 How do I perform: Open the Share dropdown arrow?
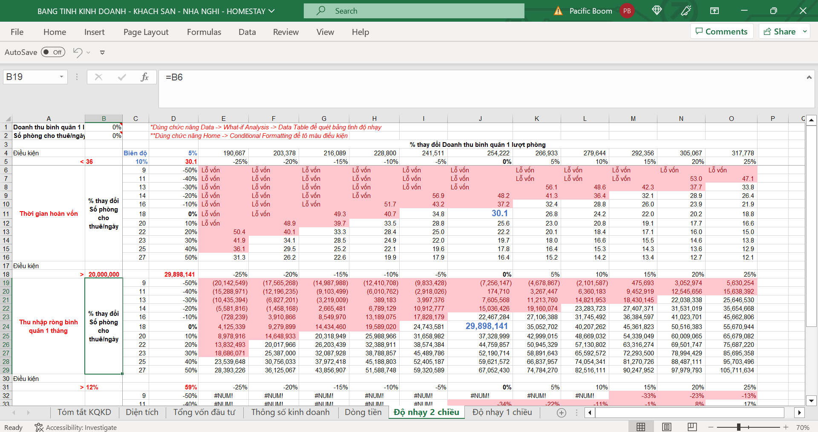click(x=805, y=31)
